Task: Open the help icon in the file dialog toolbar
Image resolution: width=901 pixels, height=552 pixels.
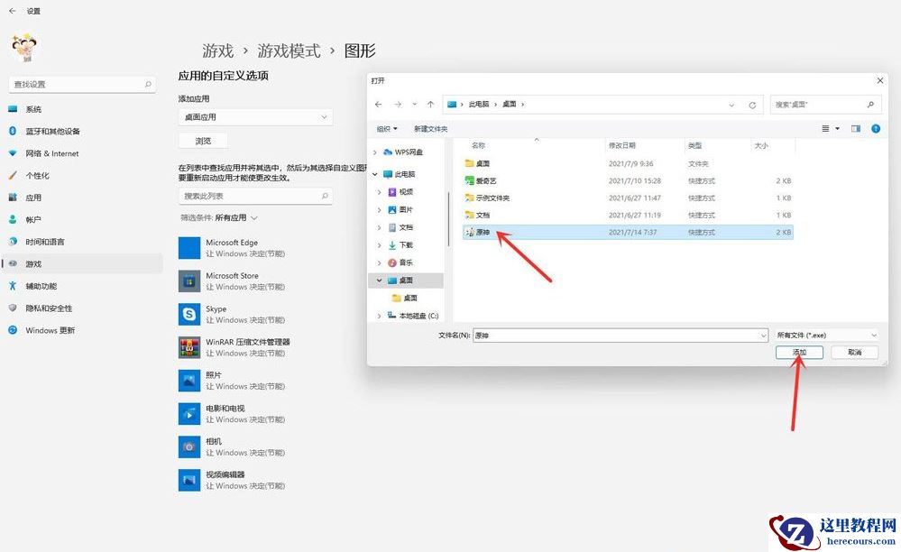Action: pos(874,128)
